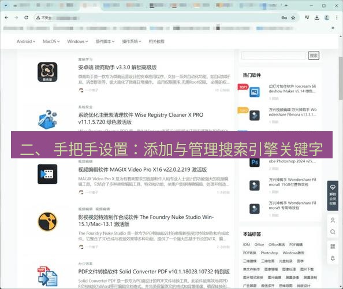Viewport: 343px width, 289px height.
Task: Open the tab search dropdown chevron
Action: (6, 5)
